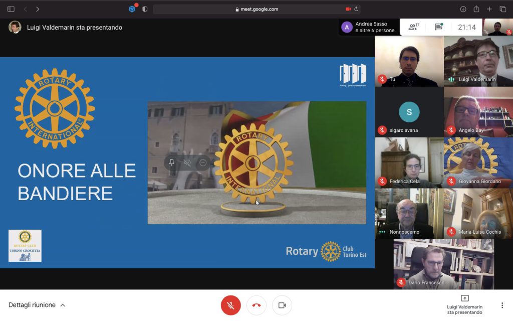Open the privacy report shield icon
The image size is (513, 321).
click(145, 9)
